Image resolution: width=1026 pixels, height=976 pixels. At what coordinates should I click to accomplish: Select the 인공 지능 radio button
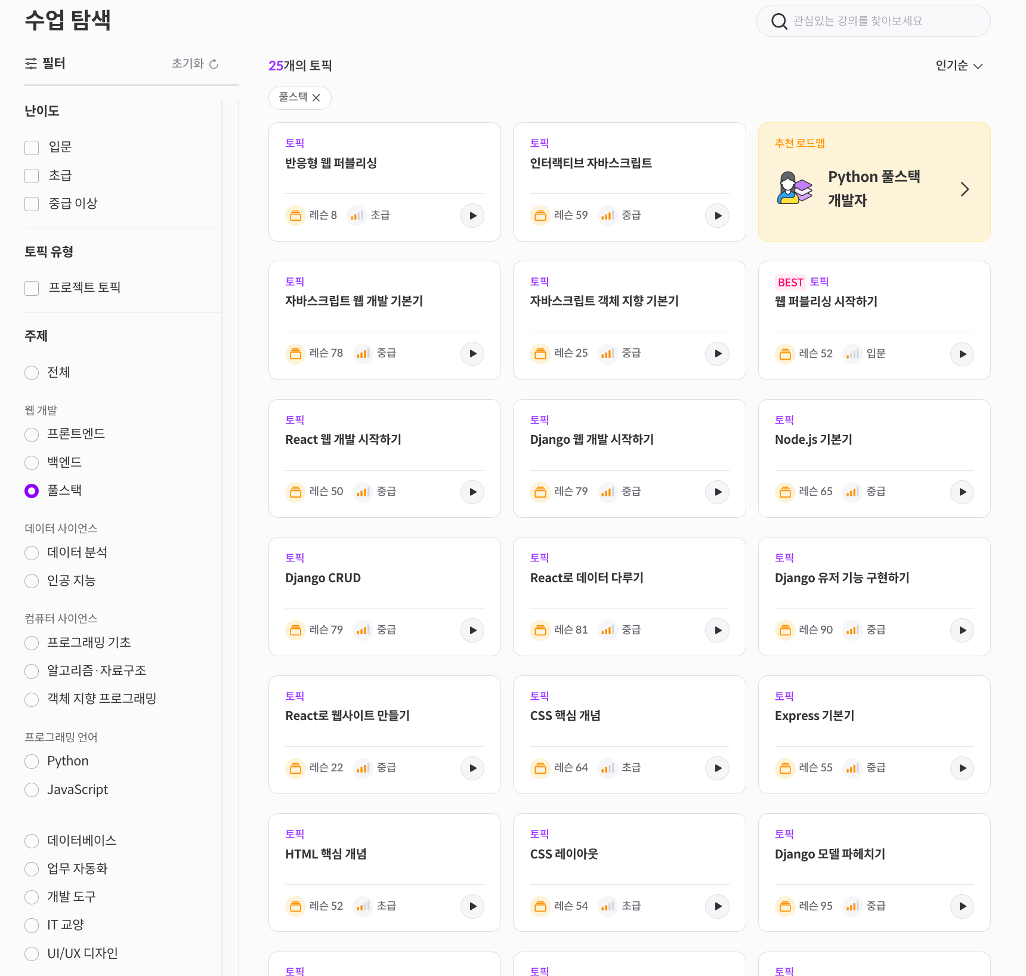[32, 581]
